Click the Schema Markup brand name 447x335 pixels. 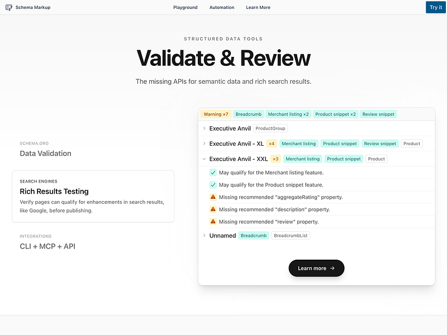(33, 7)
